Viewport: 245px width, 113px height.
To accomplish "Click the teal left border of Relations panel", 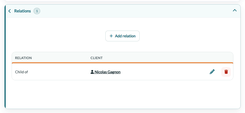I will 5,57.
